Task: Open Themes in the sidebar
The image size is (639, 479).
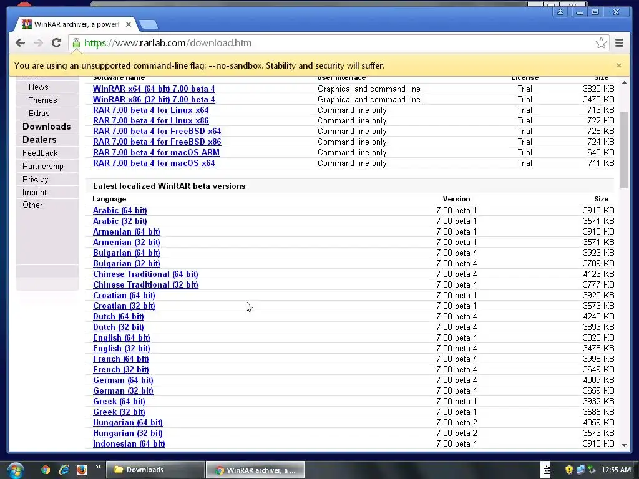Action: 43,100
